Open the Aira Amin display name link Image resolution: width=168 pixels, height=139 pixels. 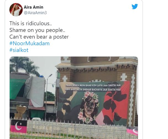tap(33, 7)
